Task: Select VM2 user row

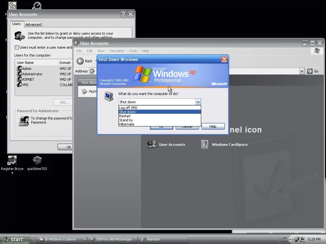Action: 44,85
